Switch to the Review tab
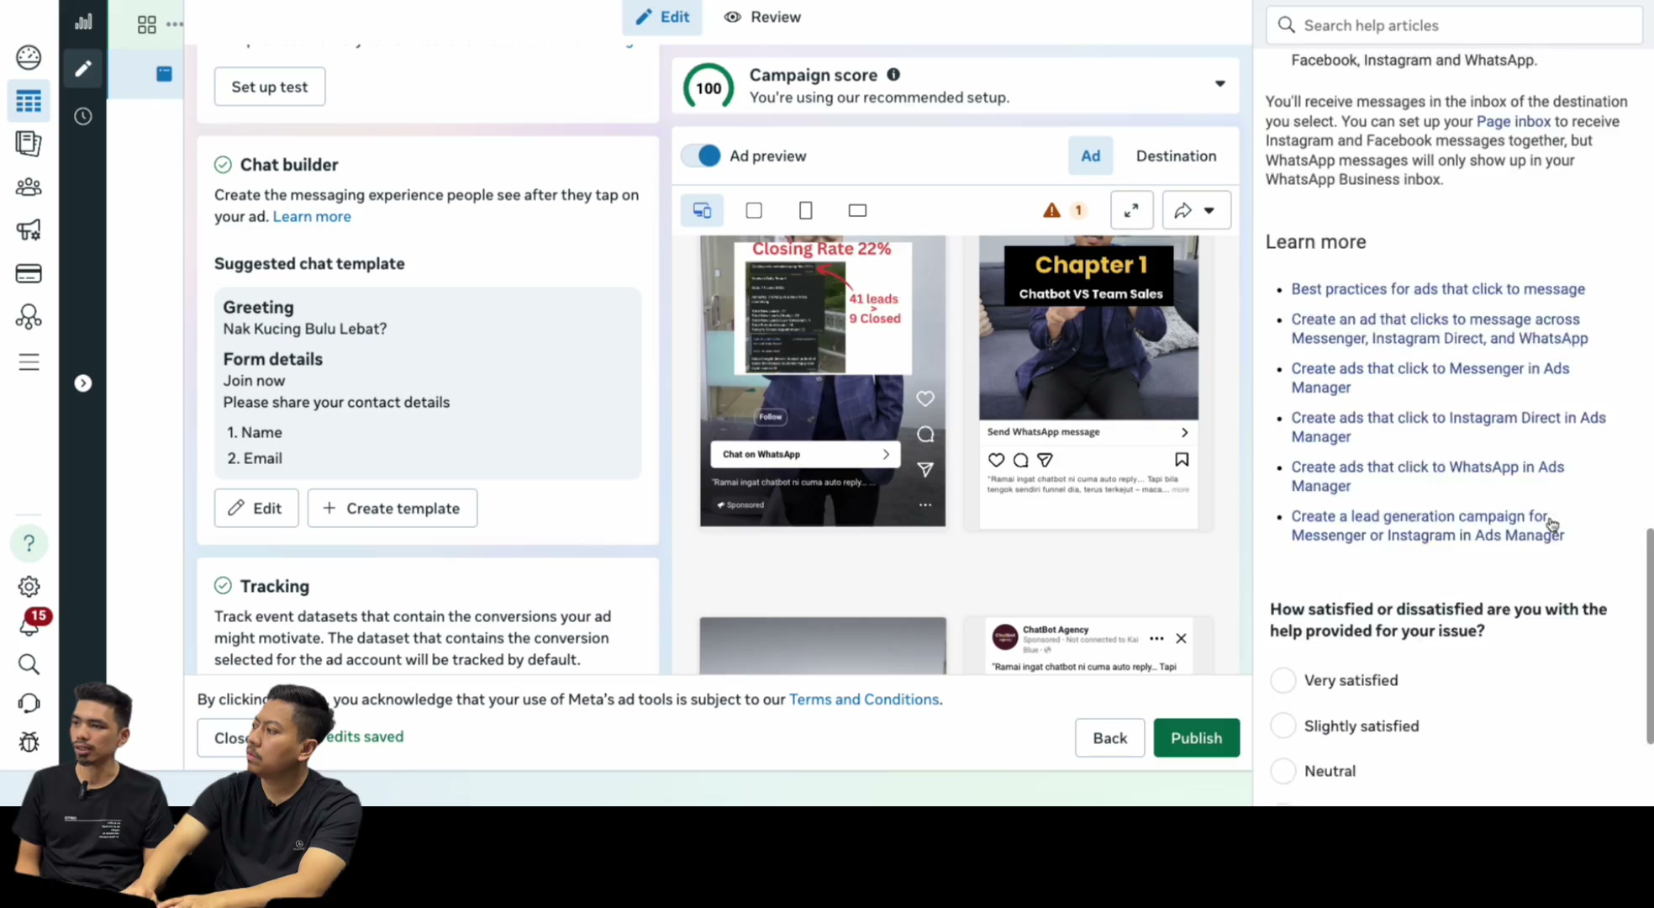Screen dimensions: 1654x908 point(763,17)
